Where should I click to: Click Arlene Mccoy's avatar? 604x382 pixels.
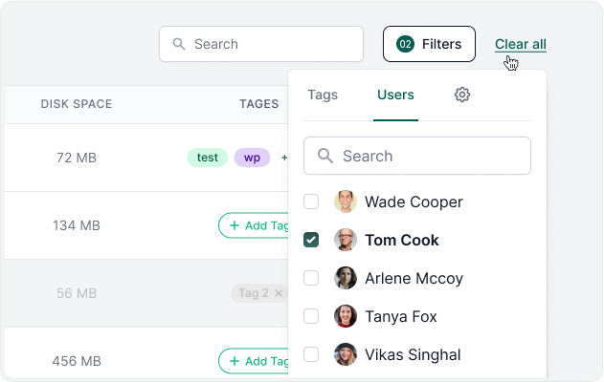pyautogui.click(x=346, y=279)
